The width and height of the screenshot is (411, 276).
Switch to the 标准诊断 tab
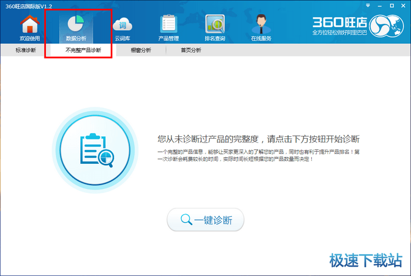point(25,50)
